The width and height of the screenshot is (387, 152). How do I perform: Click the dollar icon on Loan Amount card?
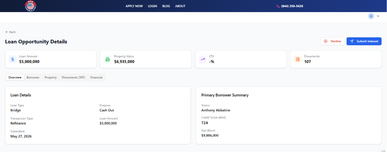point(12,59)
